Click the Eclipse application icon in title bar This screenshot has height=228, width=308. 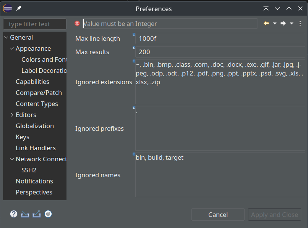7,8
